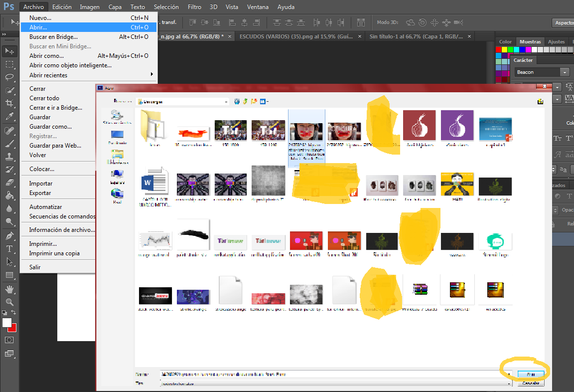Click the 3D orbit mode icon
The width and height of the screenshot is (574, 392).
(x=410, y=22)
